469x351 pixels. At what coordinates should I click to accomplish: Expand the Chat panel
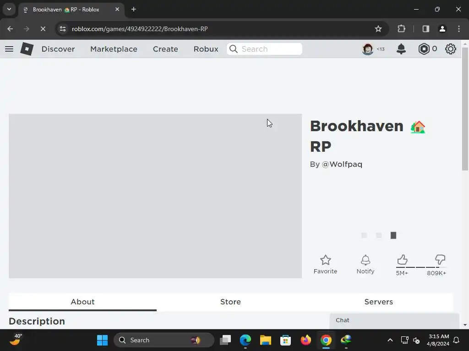(x=394, y=320)
